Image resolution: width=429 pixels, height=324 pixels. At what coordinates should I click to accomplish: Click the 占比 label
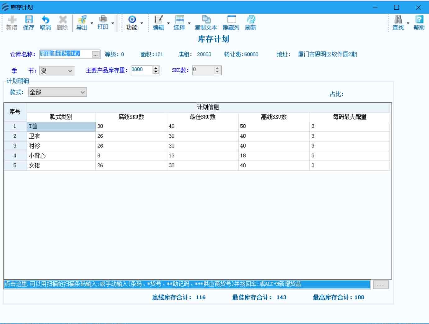point(337,94)
